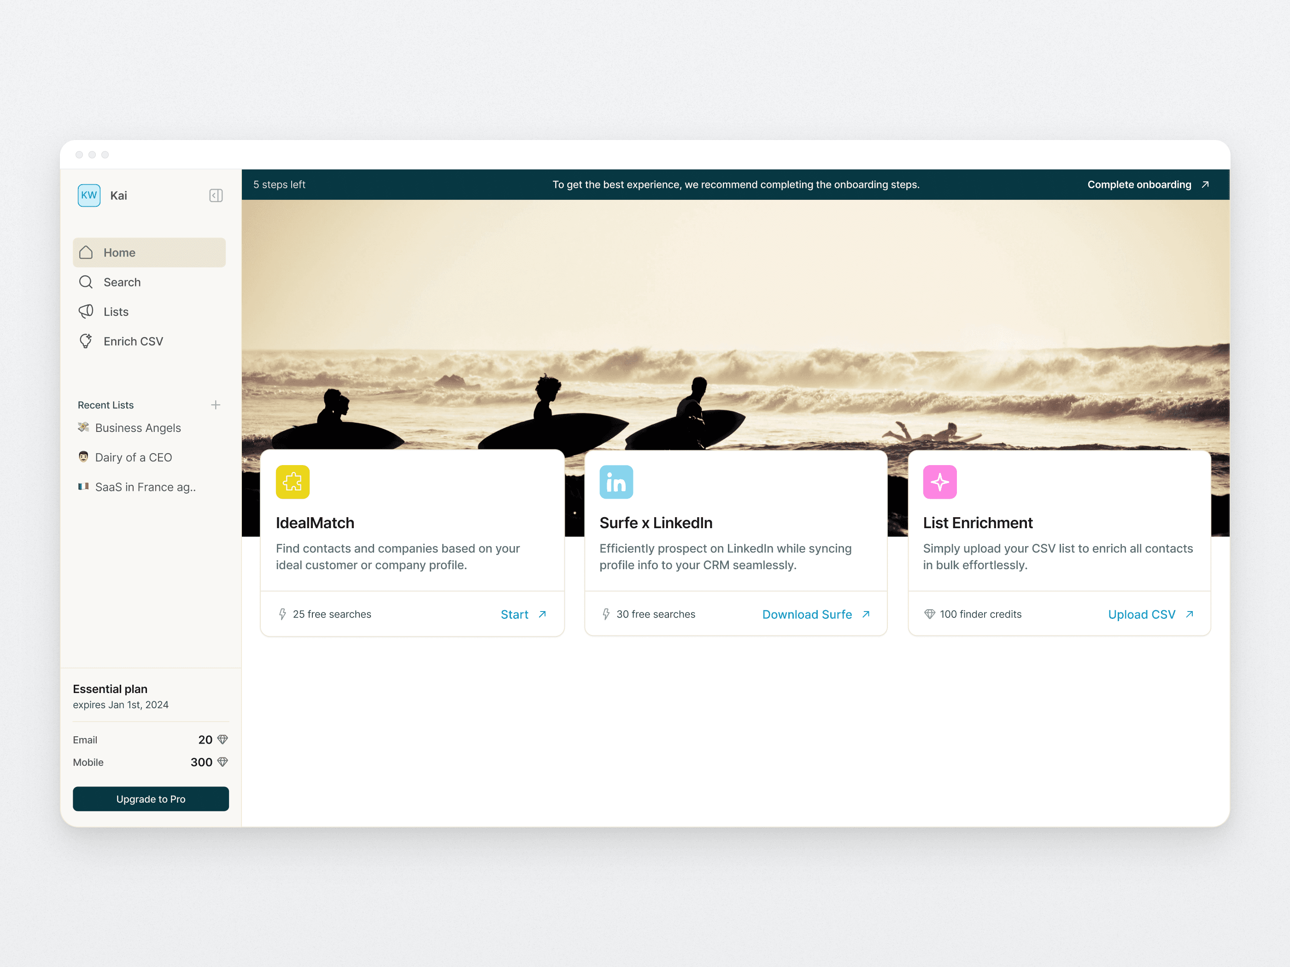Image resolution: width=1290 pixels, height=967 pixels.
Task: Start IdealMatch search
Action: (523, 614)
